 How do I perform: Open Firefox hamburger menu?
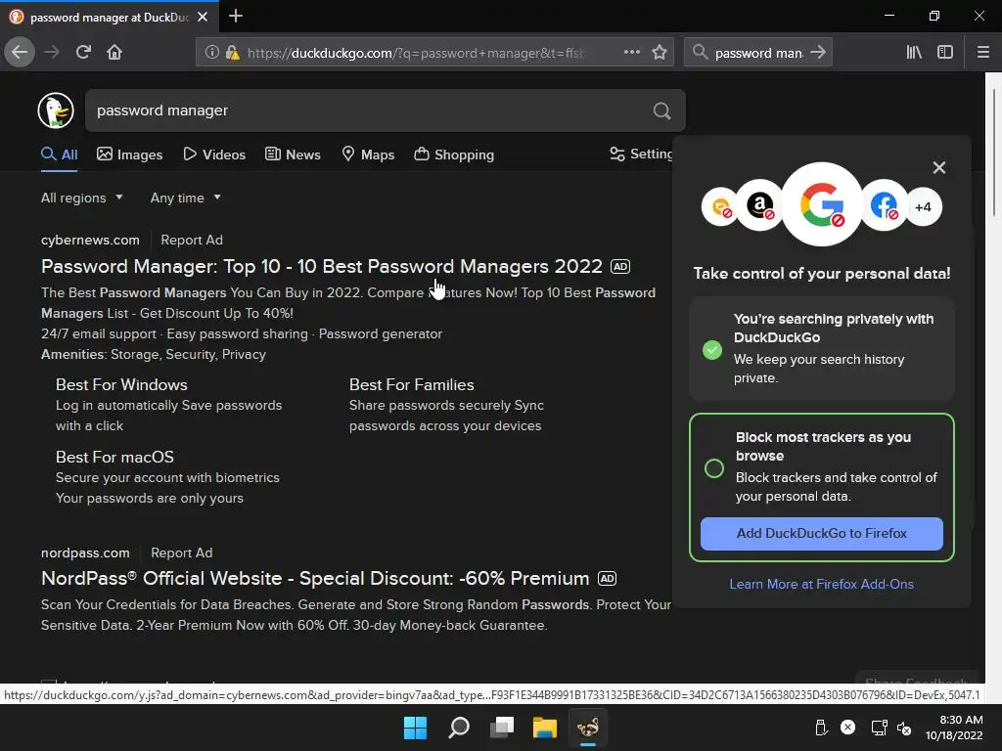click(x=982, y=53)
